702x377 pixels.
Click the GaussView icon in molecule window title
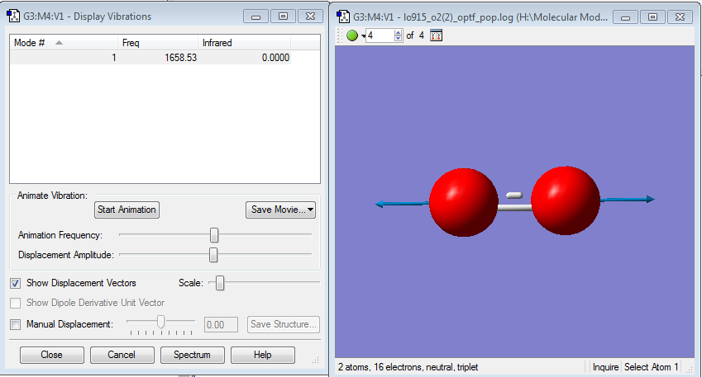pos(343,17)
